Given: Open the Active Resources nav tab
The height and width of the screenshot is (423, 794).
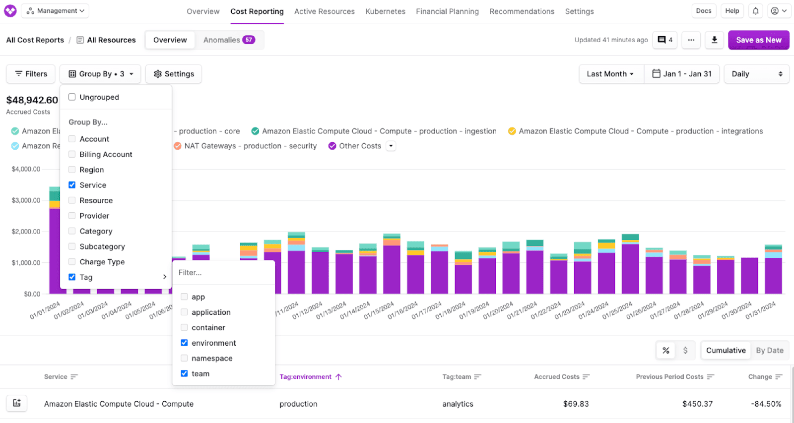Looking at the screenshot, I should 325,11.
